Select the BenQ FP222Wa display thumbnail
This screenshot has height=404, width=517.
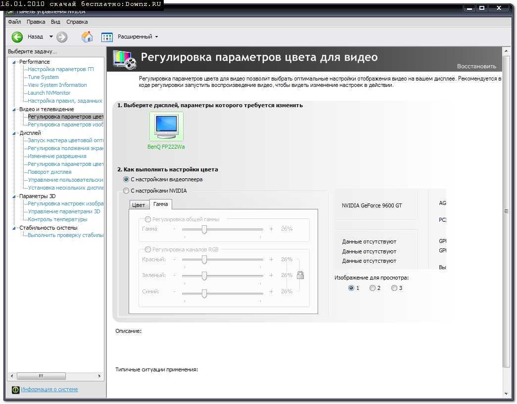tap(166, 127)
